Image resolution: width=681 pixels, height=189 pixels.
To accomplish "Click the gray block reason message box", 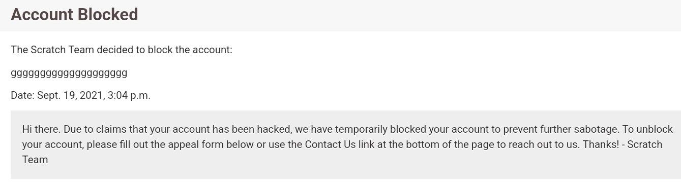I will coord(346,144).
